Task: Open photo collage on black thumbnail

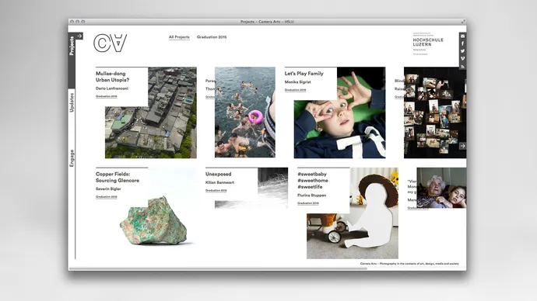Action: point(435,112)
